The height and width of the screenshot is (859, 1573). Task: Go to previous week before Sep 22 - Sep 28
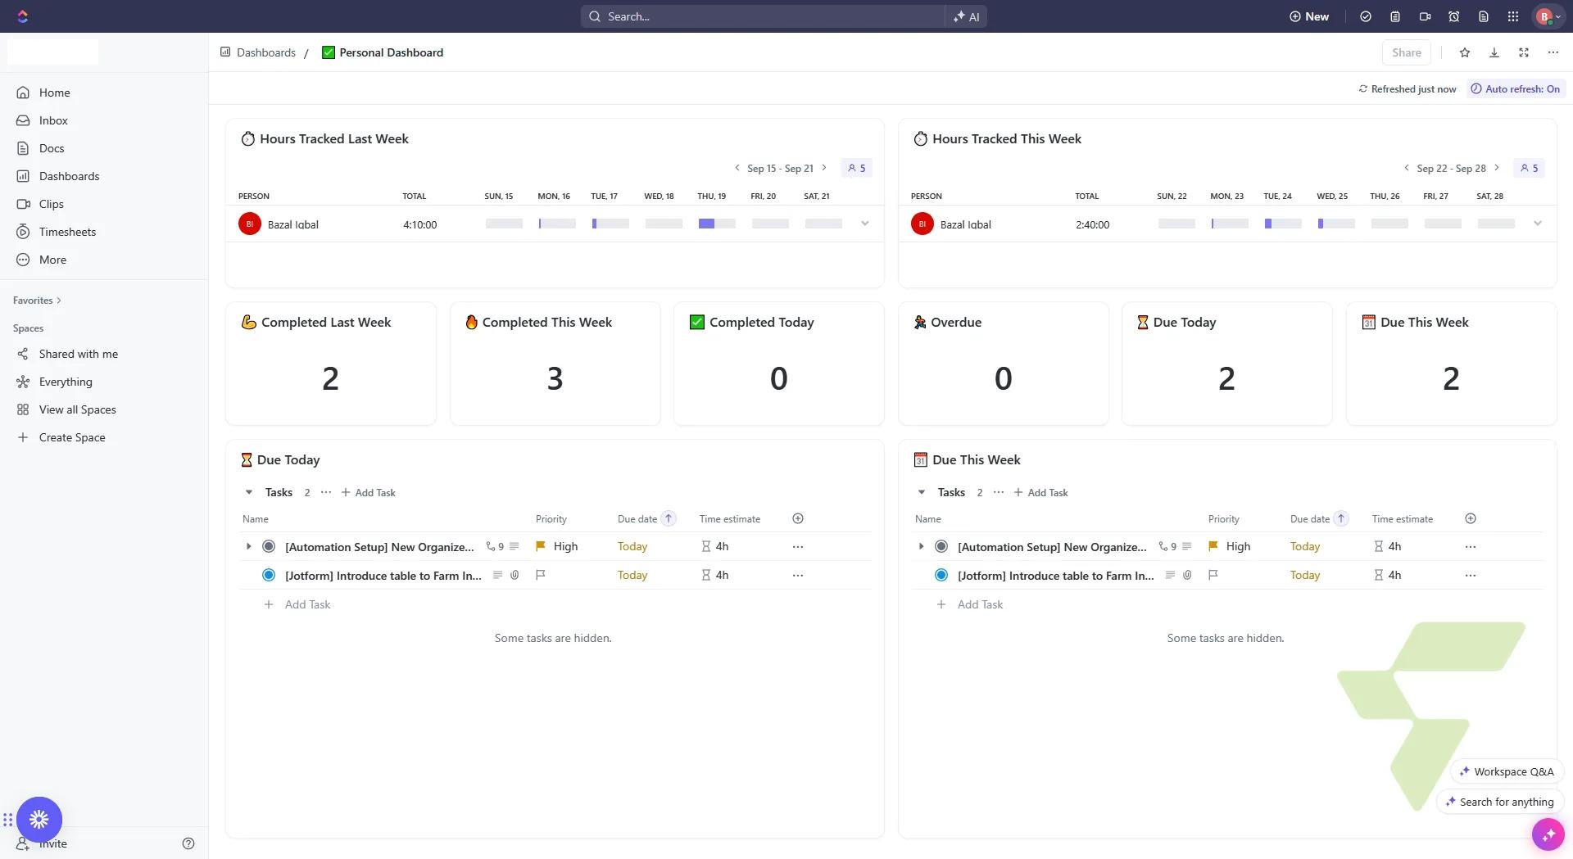(1407, 168)
